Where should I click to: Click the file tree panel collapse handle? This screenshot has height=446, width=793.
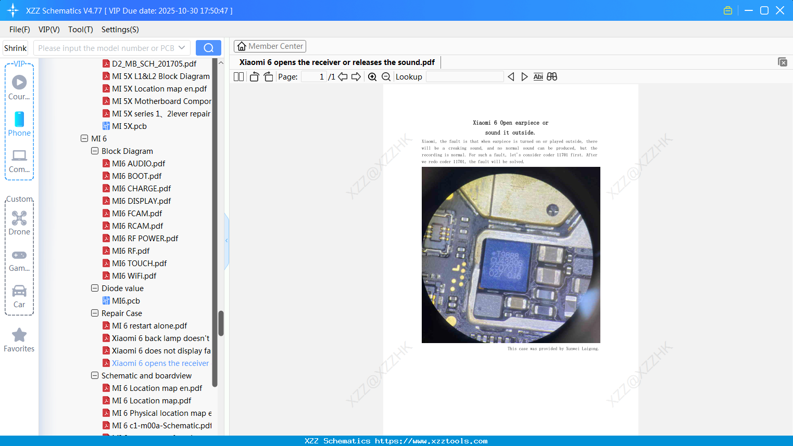tap(226, 241)
